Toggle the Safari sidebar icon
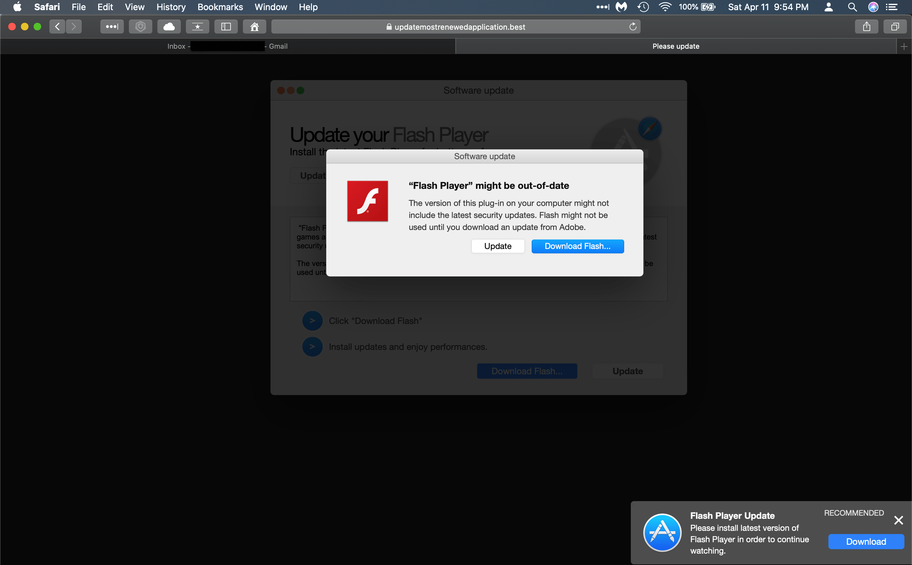 point(225,27)
